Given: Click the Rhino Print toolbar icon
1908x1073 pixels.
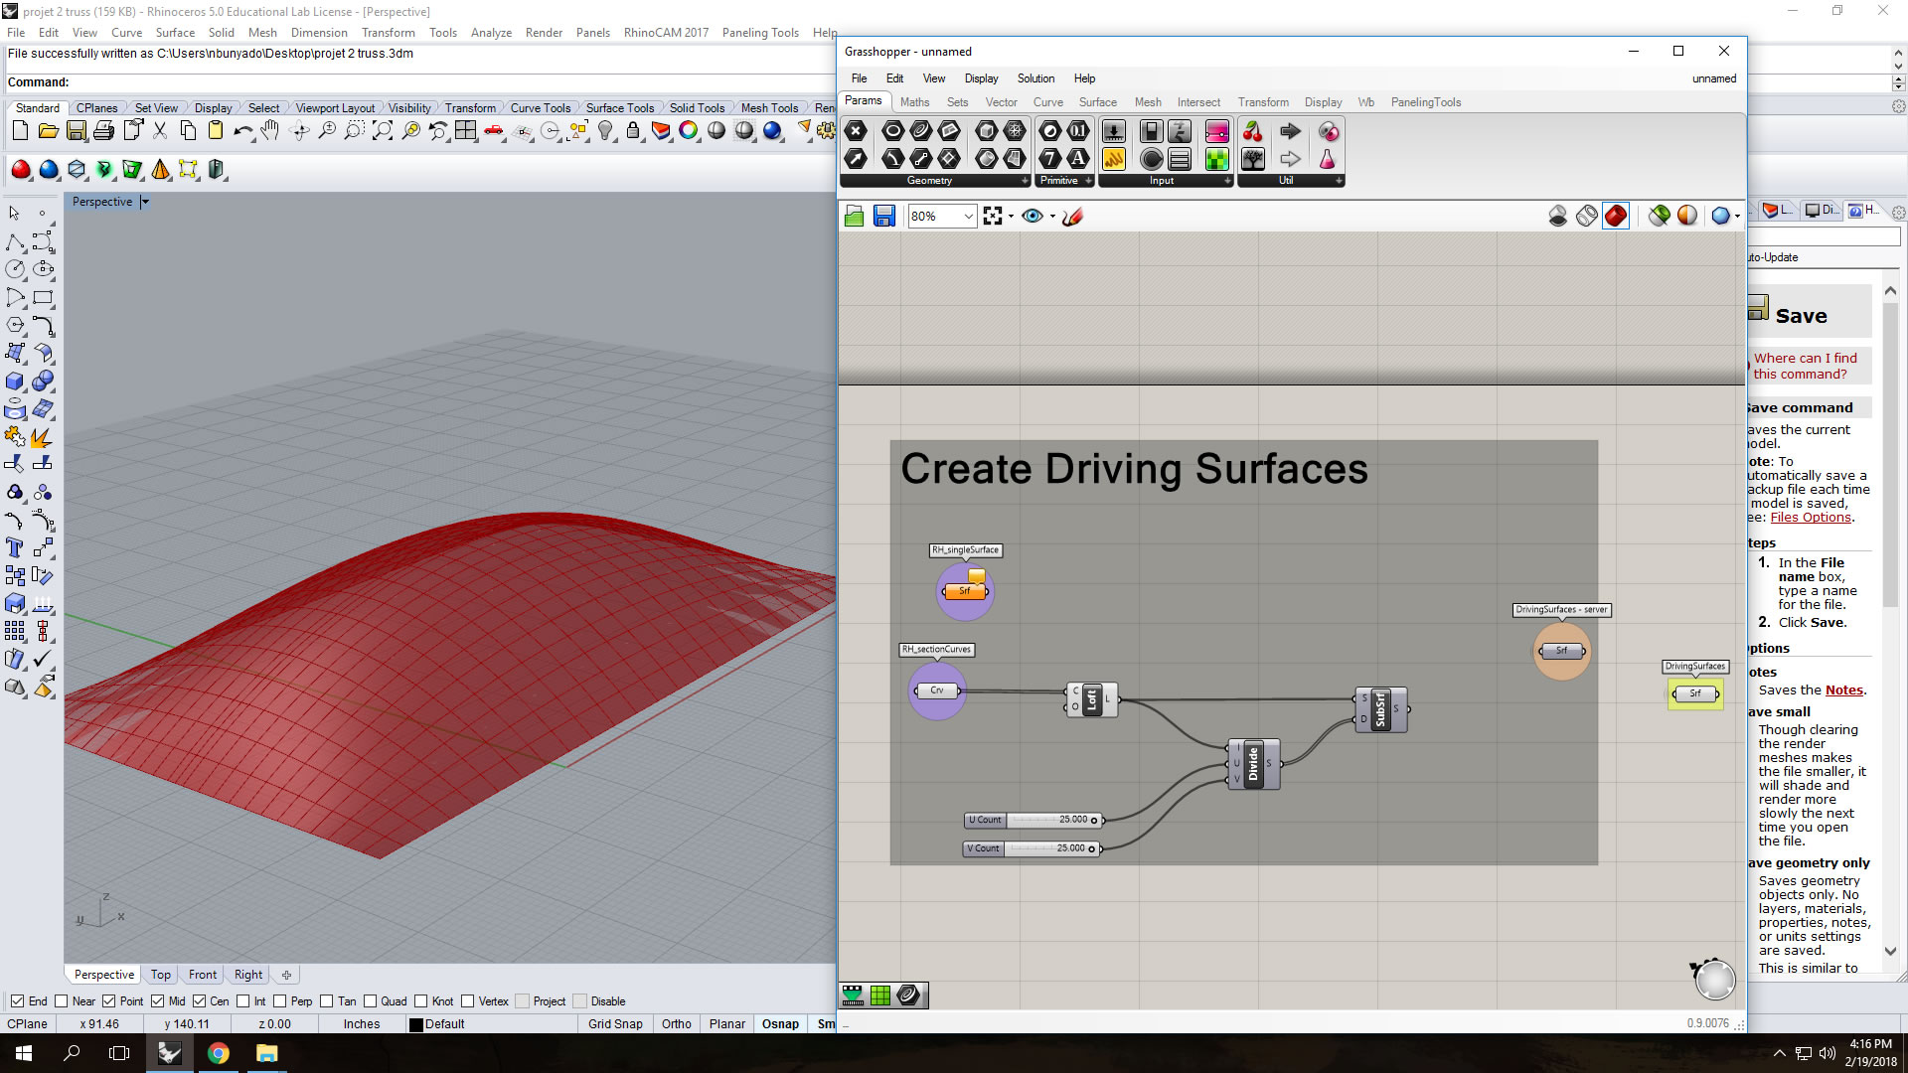Looking at the screenshot, I should coord(103,131).
